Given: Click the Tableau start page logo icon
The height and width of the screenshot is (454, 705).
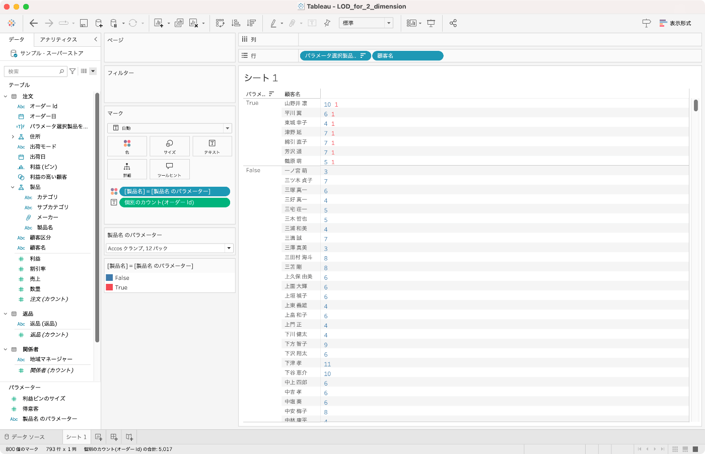Looking at the screenshot, I should 12,23.
